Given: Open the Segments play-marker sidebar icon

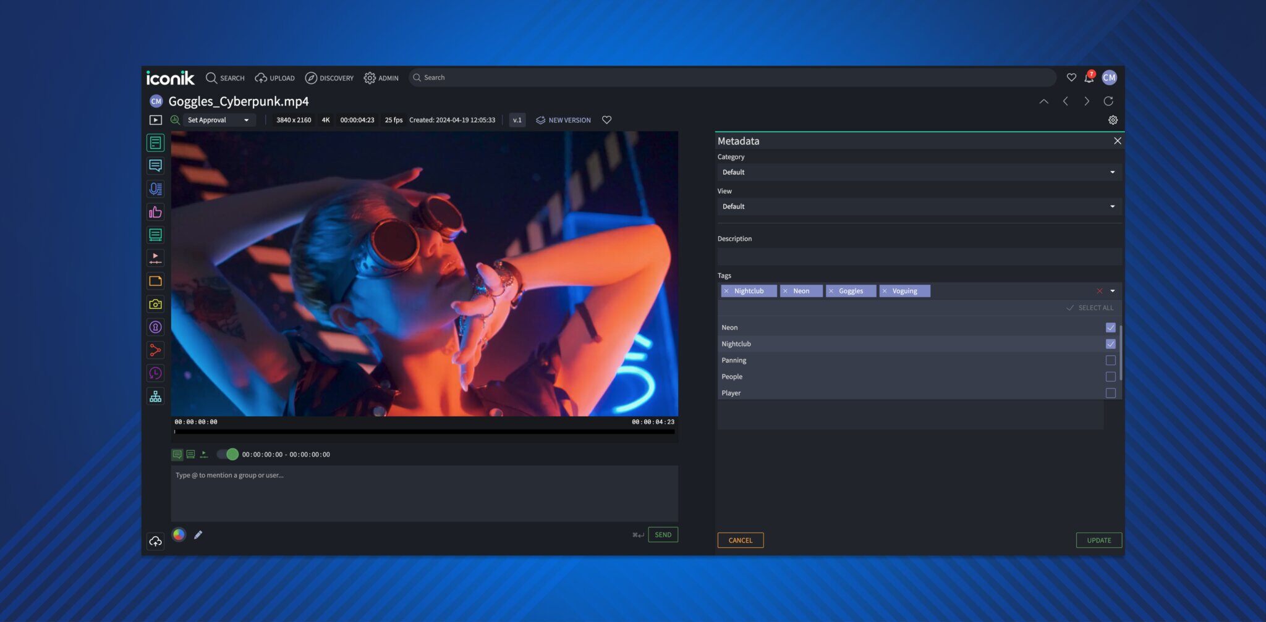Looking at the screenshot, I should pos(155,258).
